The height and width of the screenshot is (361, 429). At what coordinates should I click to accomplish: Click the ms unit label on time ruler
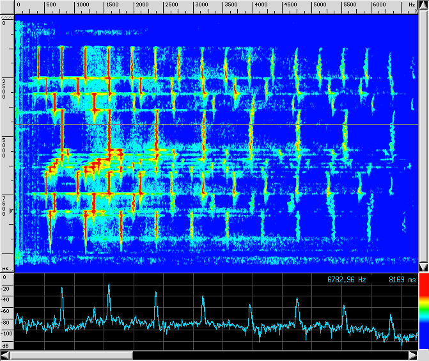pyautogui.click(x=6, y=269)
